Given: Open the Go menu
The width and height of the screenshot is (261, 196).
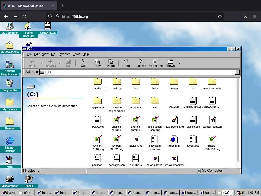Looking at the screenshot, I should coord(53,54).
